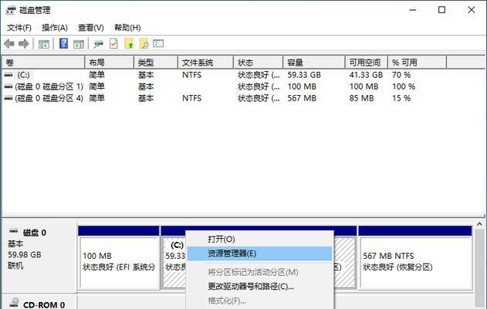Click the volume icon of 磁盘 0 磁盘分区 4
The image size is (487, 309).
(x=8, y=98)
